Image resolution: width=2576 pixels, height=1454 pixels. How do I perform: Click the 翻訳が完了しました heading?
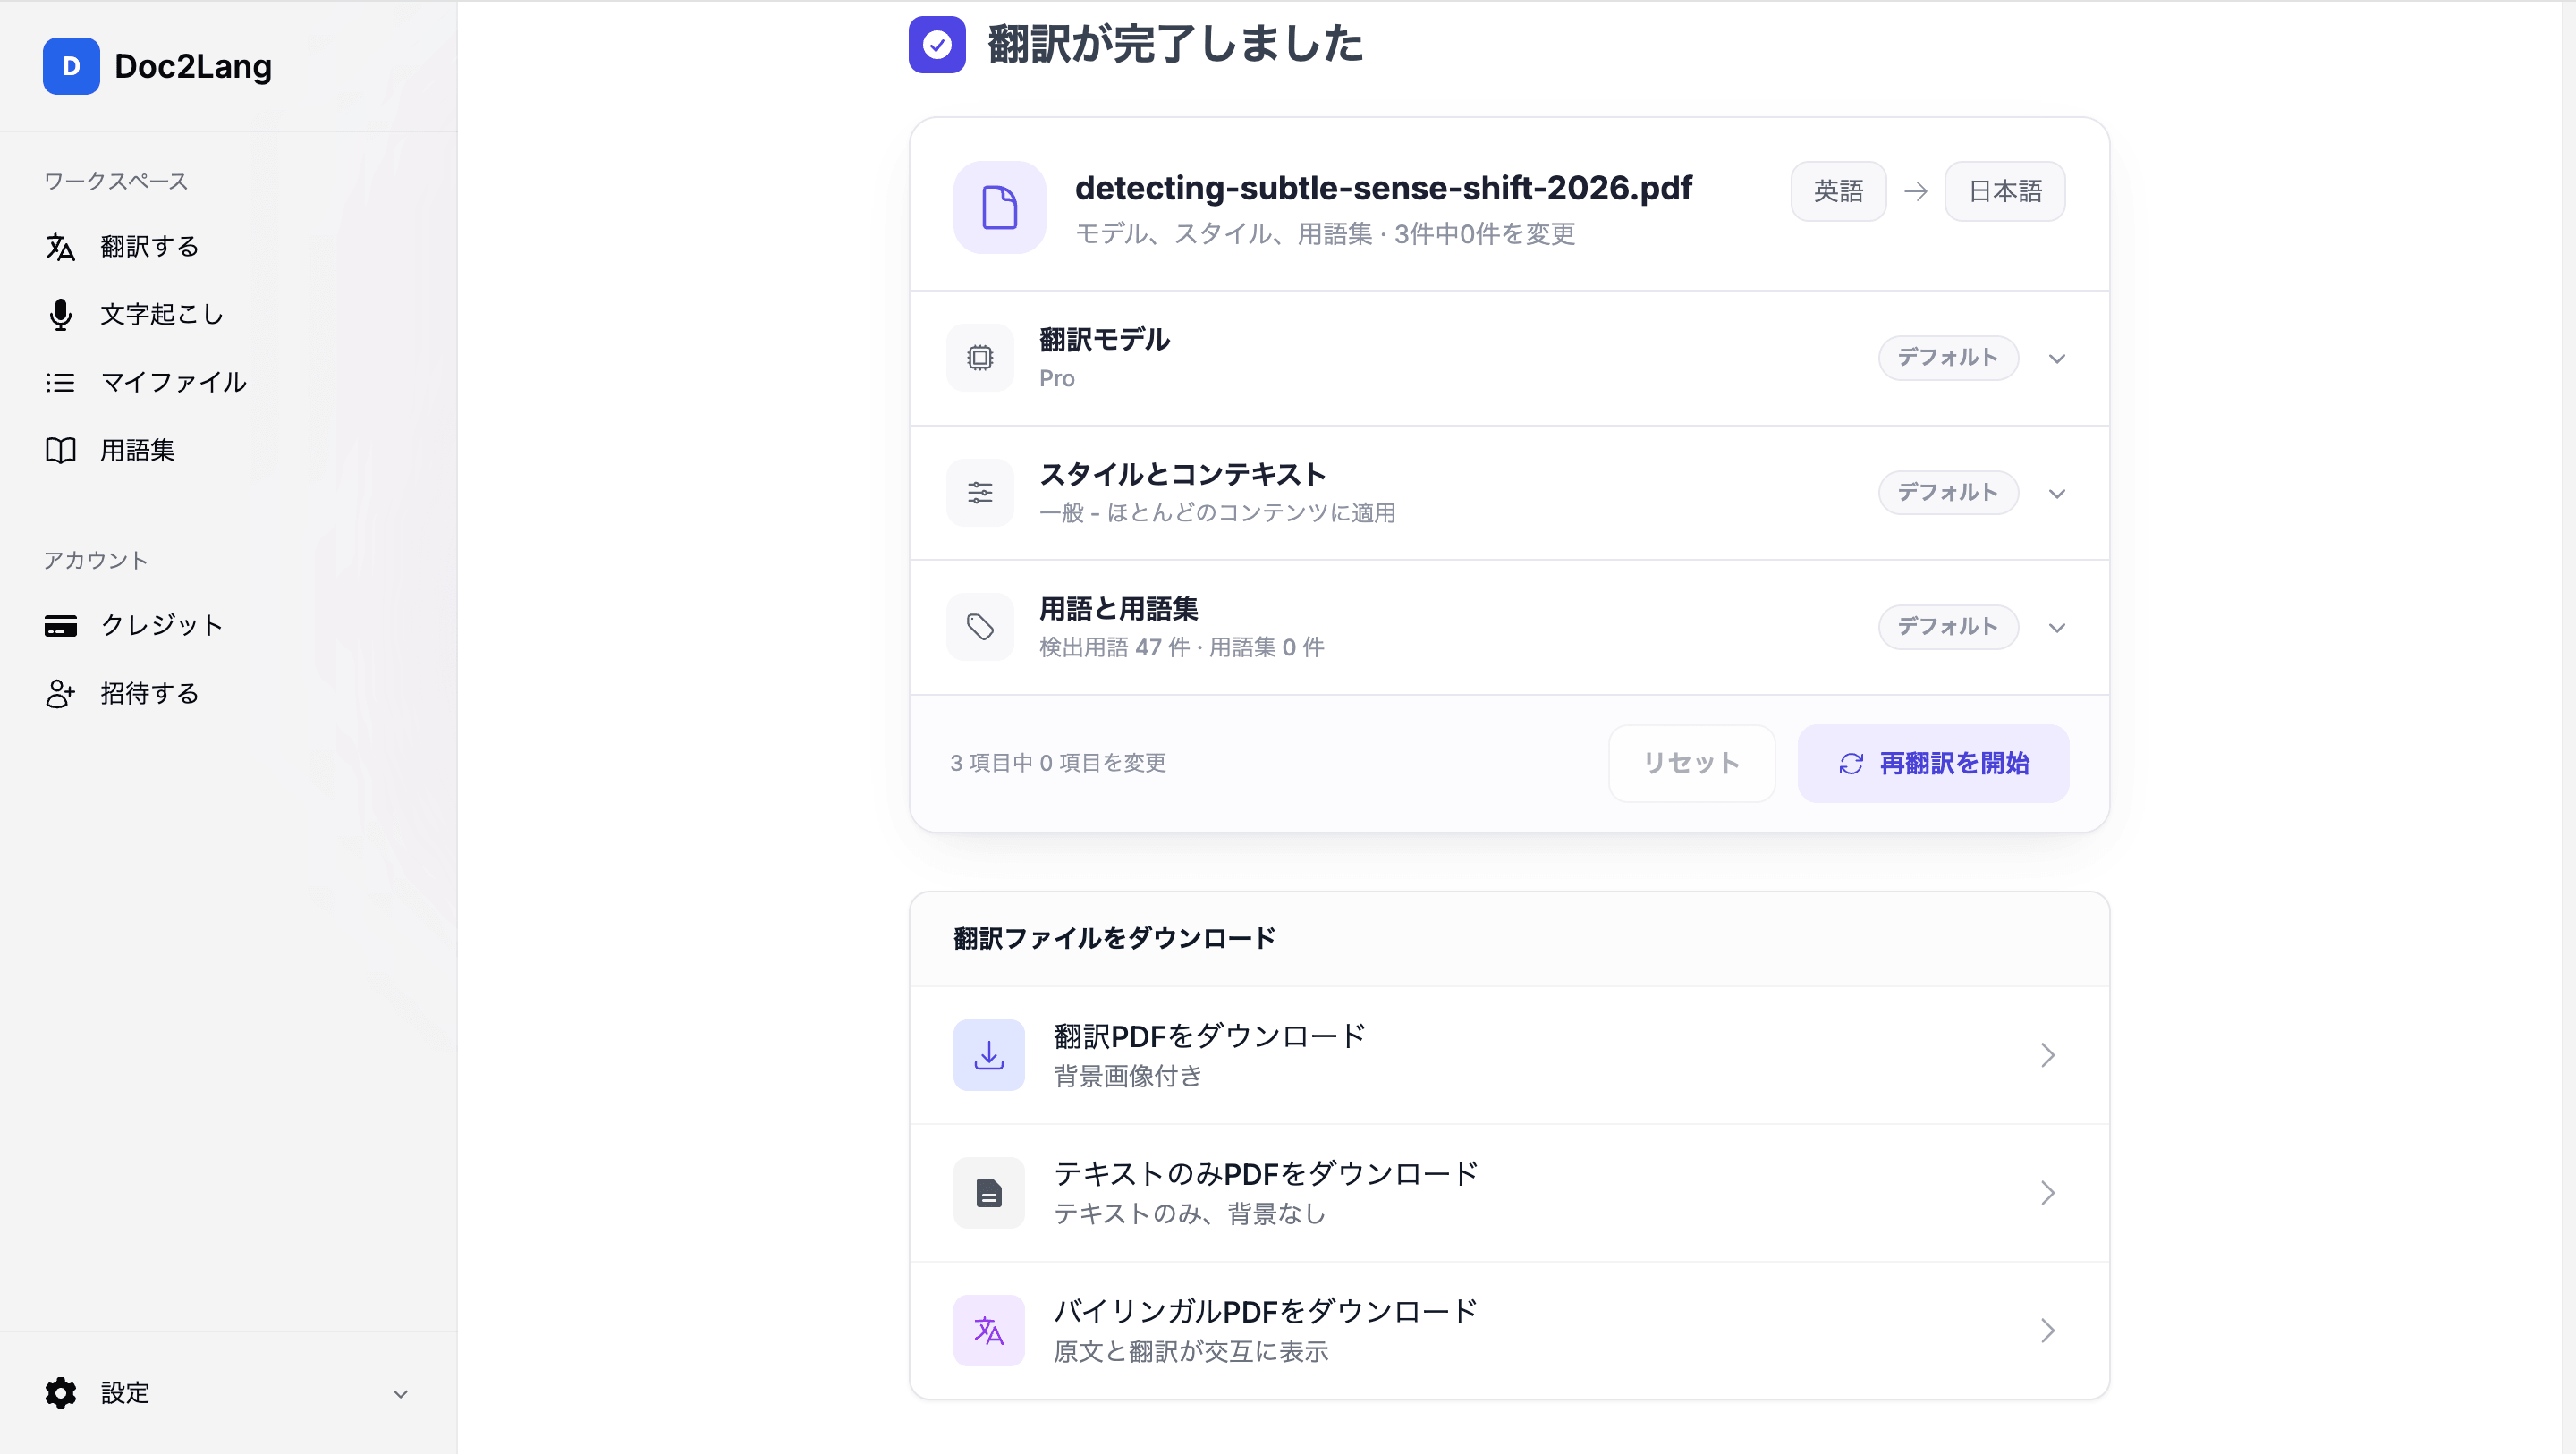tap(1175, 45)
